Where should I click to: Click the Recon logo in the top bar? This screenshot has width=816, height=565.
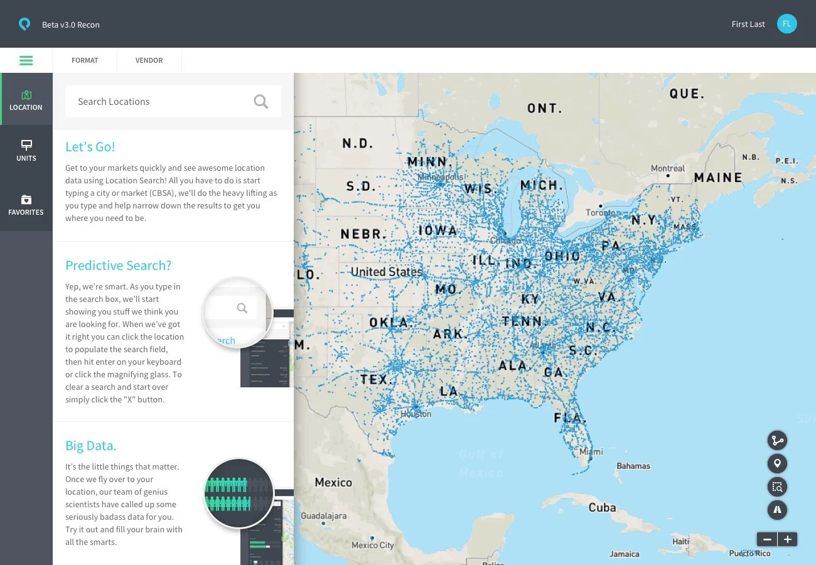click(24, 23)
